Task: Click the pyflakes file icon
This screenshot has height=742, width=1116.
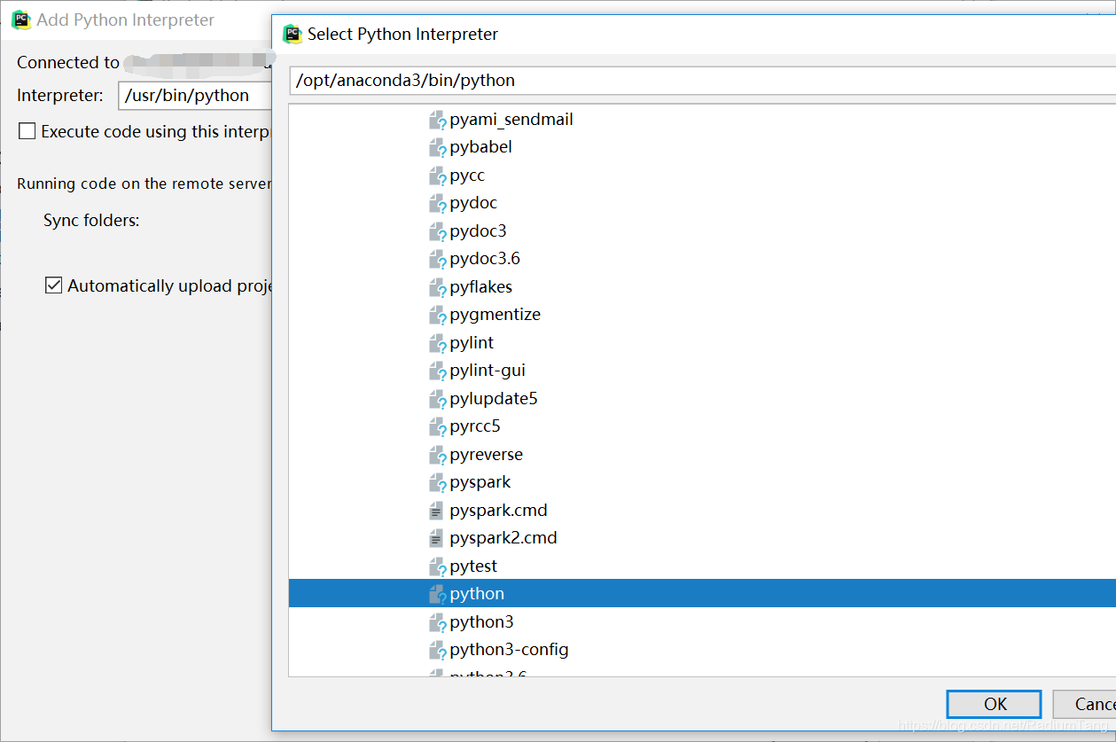Action: [x=437, y=287]
